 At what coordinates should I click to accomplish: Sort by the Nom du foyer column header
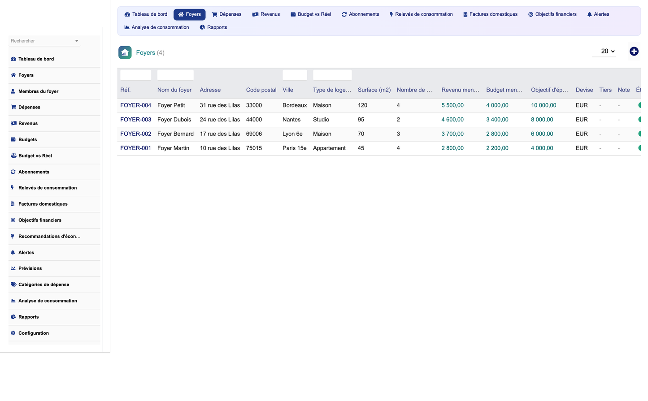[x=174, y=90]
